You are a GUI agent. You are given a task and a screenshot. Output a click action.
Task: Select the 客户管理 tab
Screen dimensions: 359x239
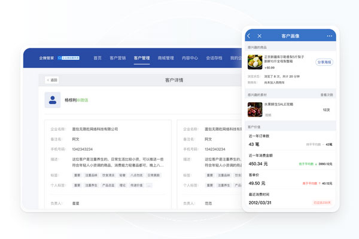142,58
